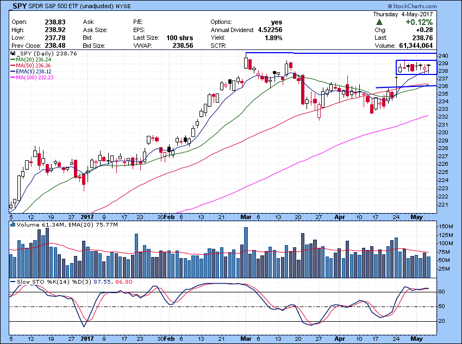The image size is (462, 344).
Task: Click the last volume bar on the right
Action: click(x=428, y=267)
